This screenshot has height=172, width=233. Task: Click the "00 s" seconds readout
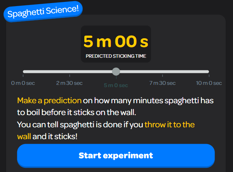(x=133, y=41)
